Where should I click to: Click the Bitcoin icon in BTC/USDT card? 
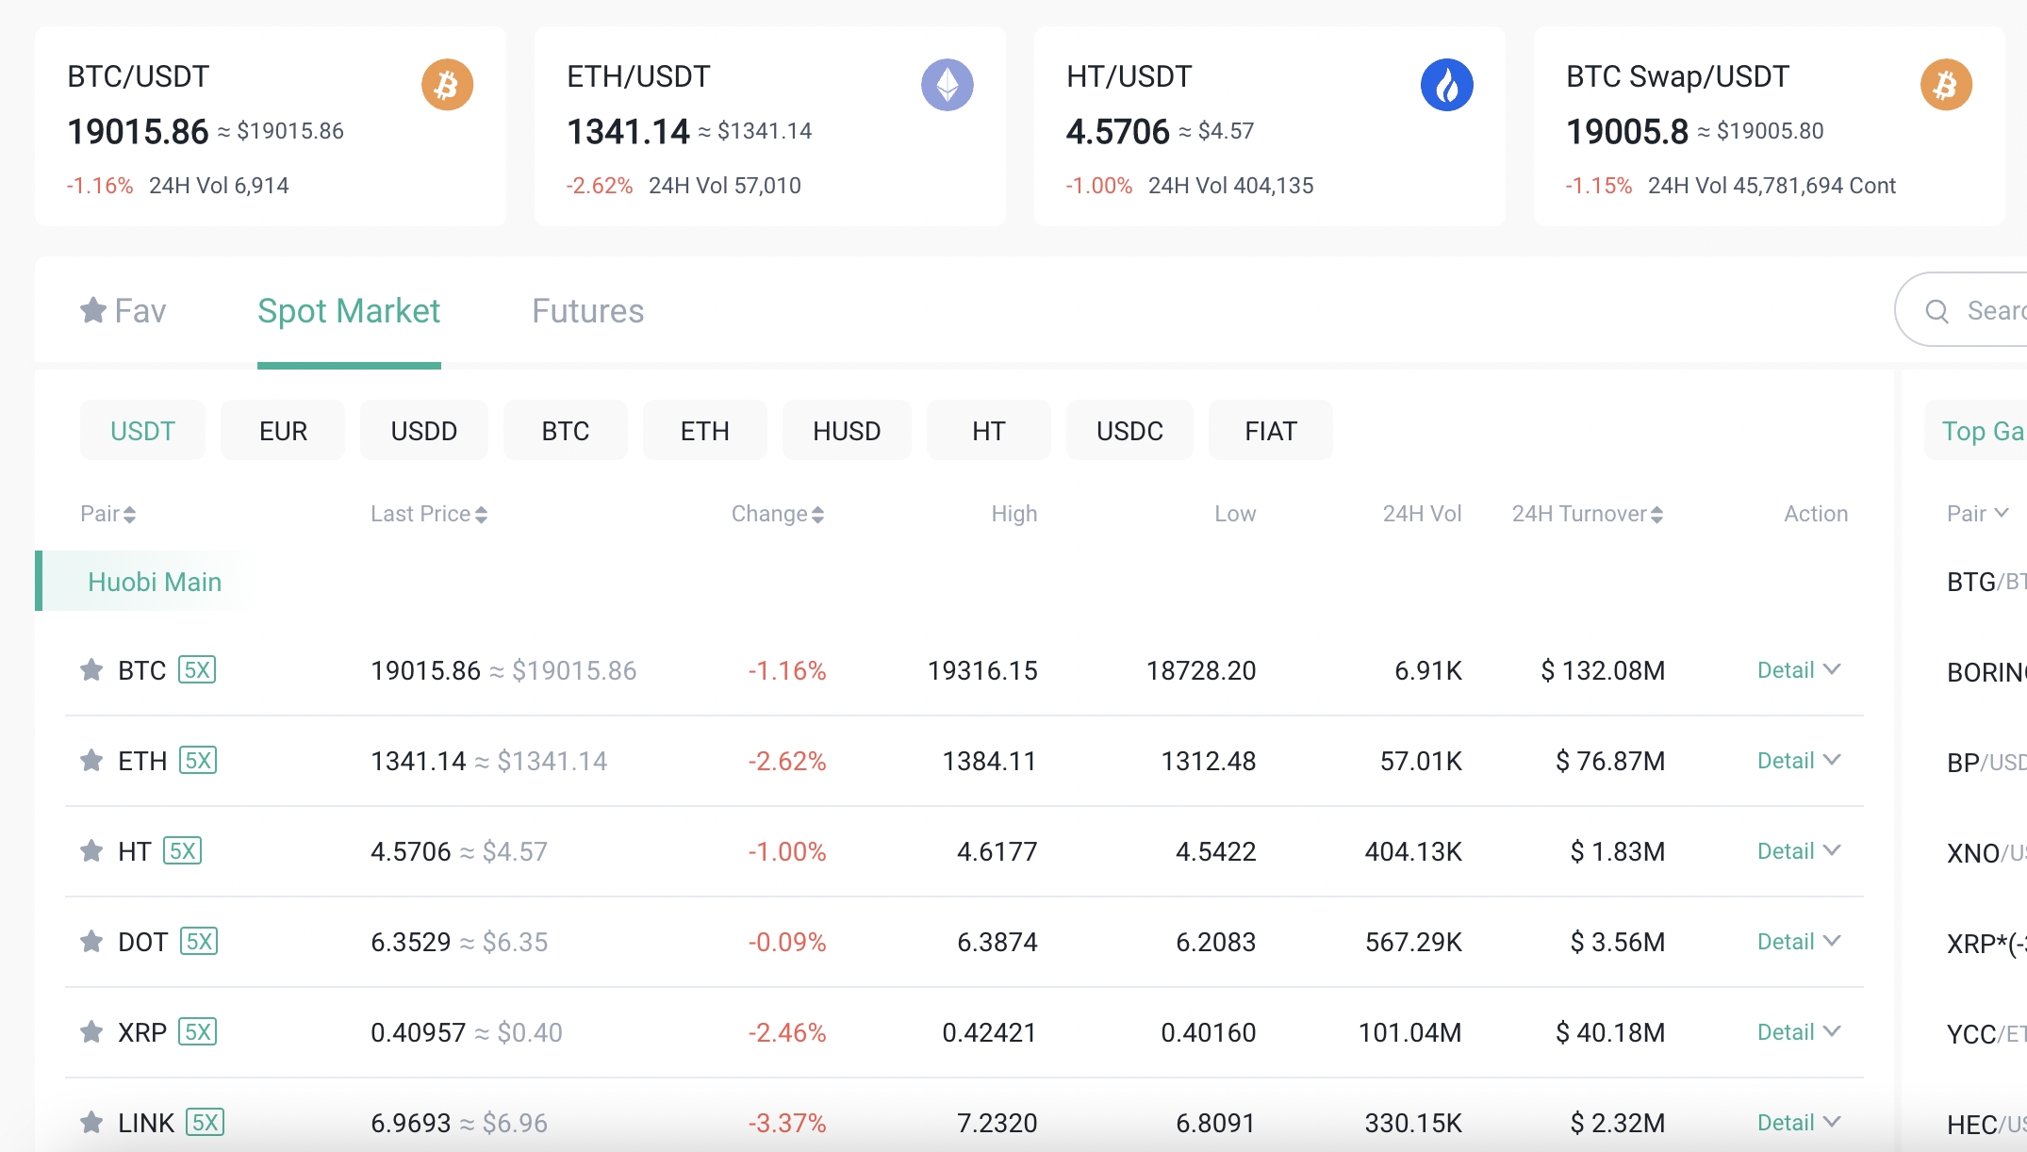447,85
